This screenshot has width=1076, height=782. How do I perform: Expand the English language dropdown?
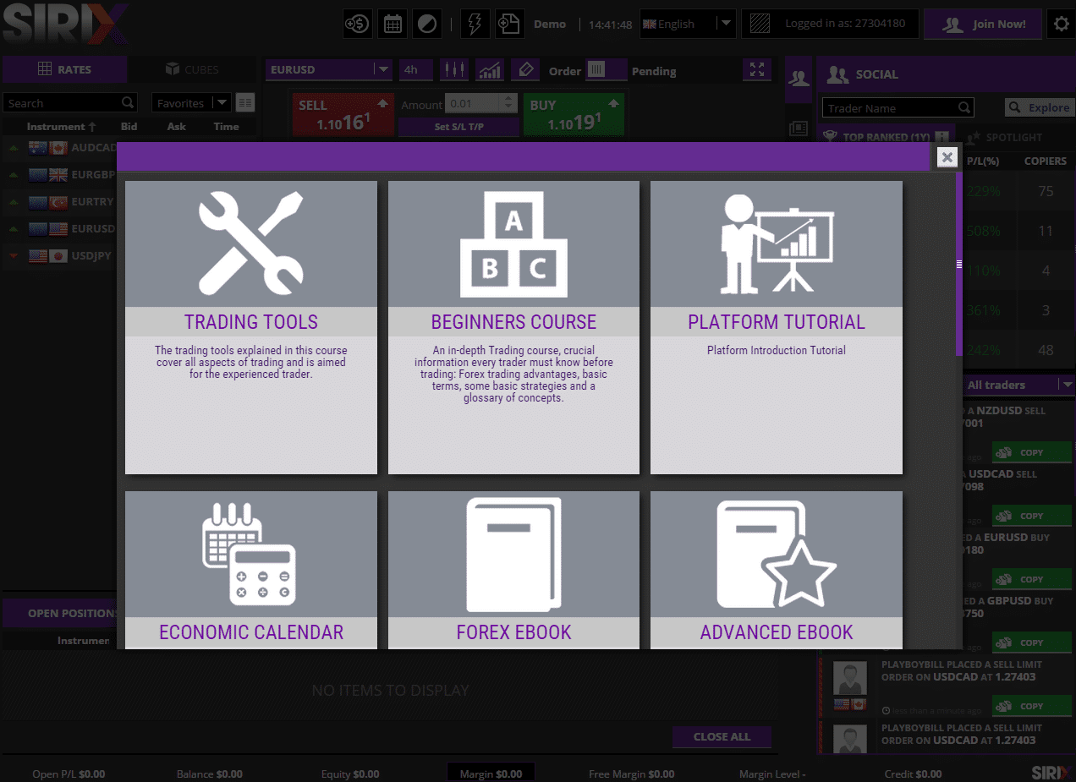point(724,24)
